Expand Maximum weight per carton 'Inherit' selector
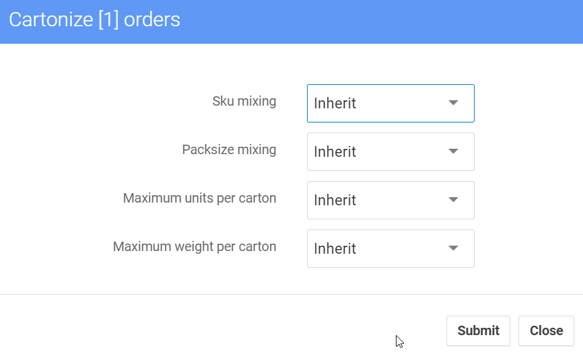 (x=377, y=248)
